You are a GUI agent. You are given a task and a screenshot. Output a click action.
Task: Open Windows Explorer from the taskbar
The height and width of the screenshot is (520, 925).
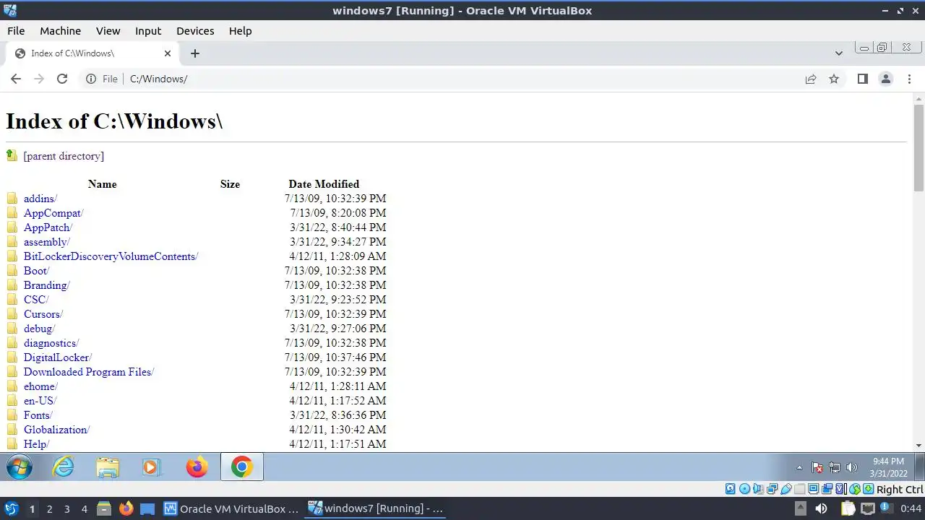108,467
